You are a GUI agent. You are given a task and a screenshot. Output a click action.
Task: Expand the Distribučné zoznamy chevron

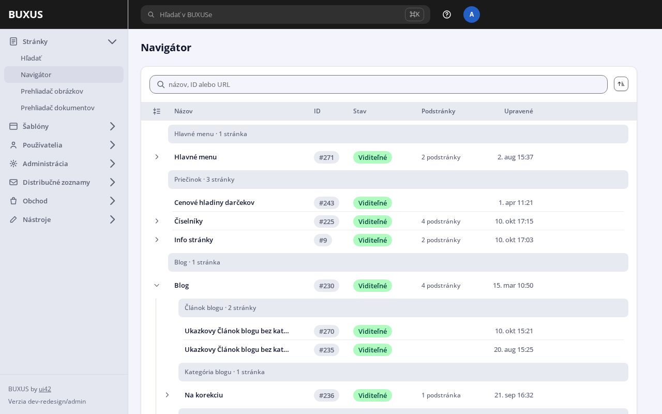[112, 182]
